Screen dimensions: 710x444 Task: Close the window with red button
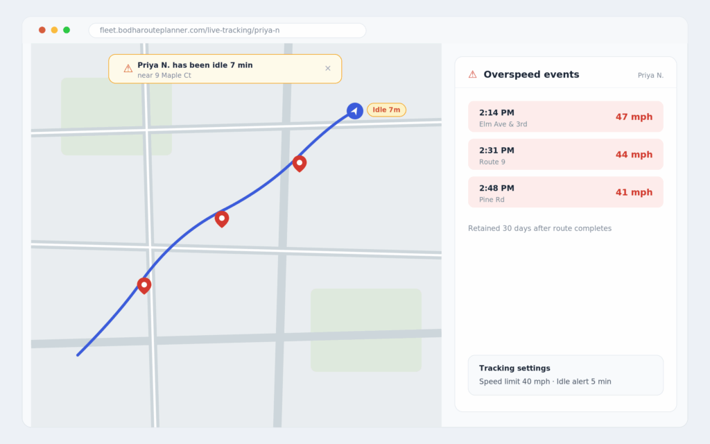tap(42, 30)
